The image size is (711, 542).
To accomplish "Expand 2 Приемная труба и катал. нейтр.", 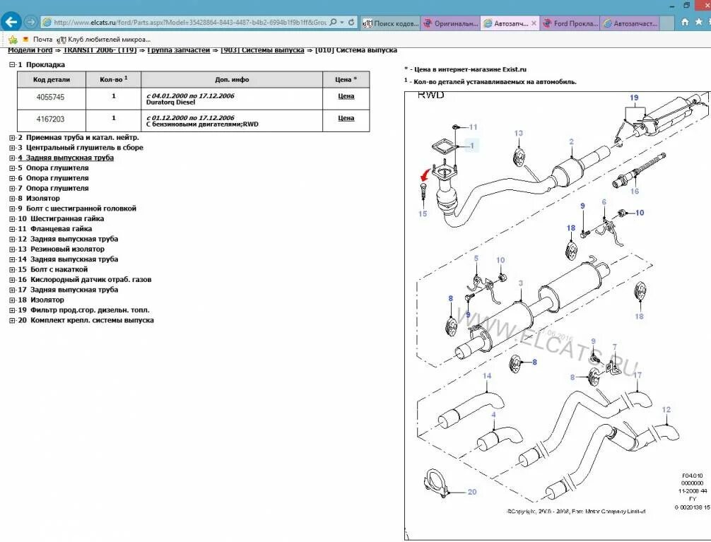I will (x=12, y=137).
